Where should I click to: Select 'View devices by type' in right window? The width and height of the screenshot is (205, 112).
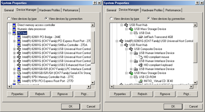pyautogui.click(x=111, y=19)
